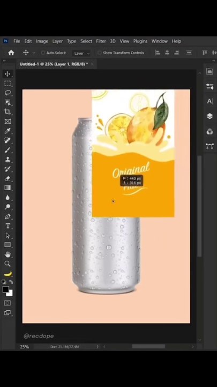This screenshot has width=217, height=387.
Task: Select the Brush tool
Action: pos(8,150)
